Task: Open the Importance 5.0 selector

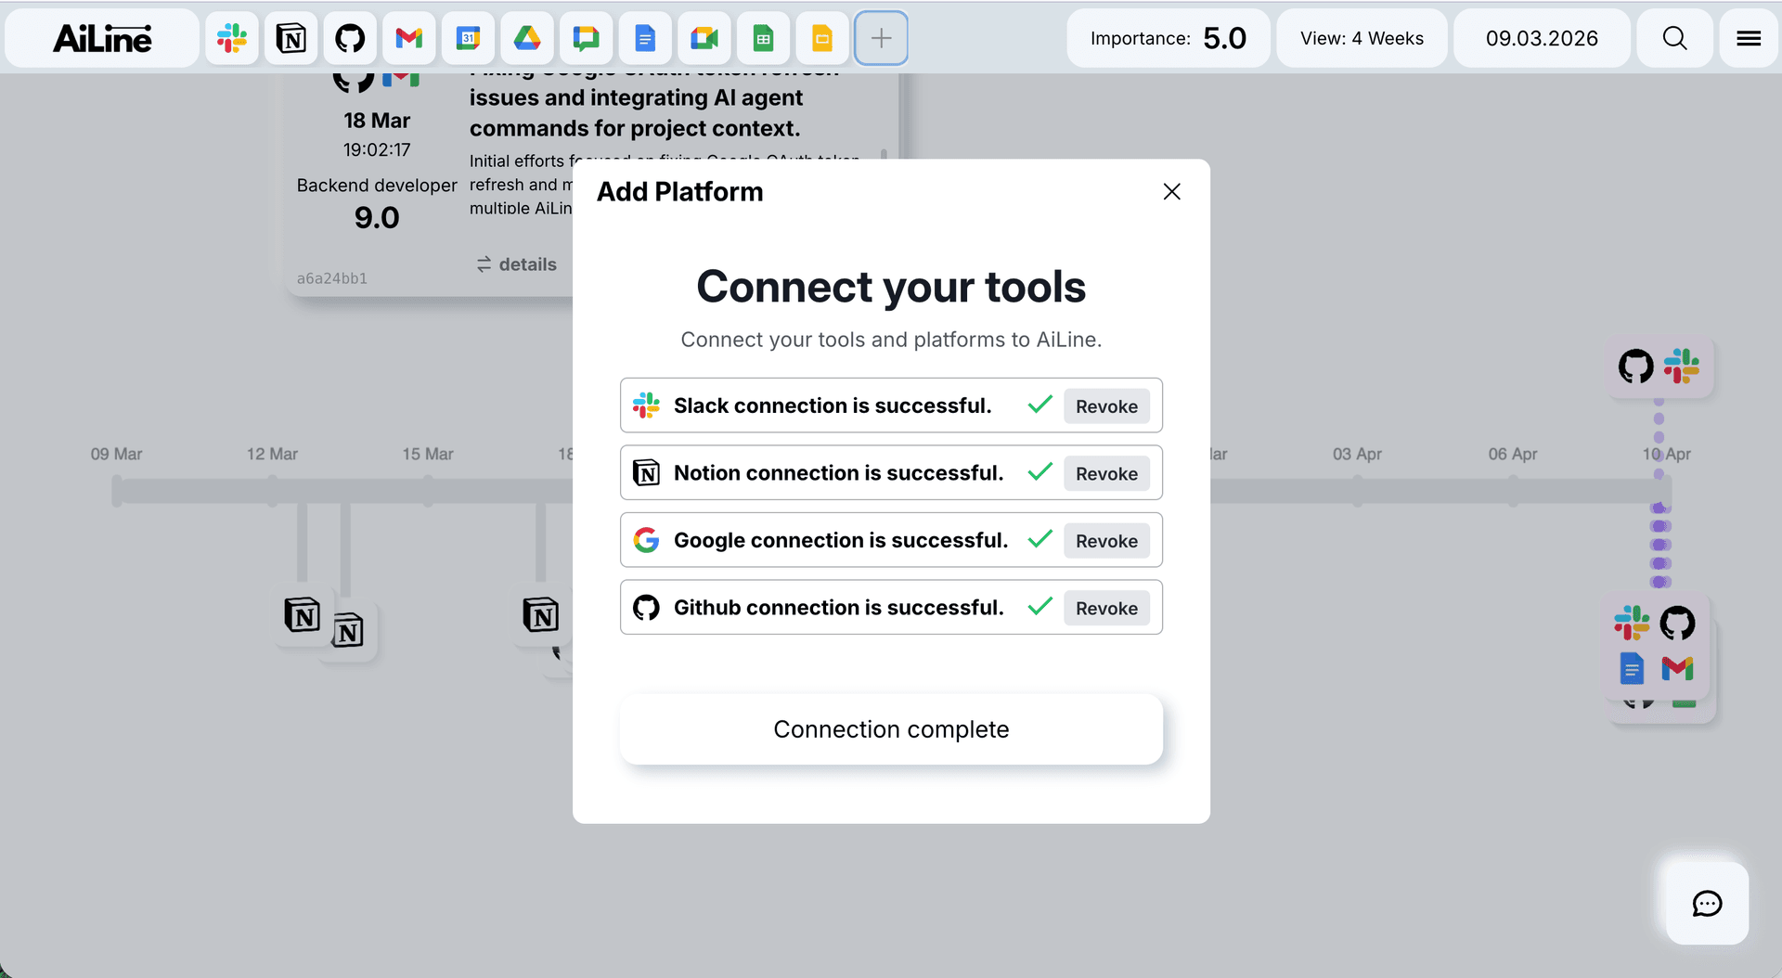Action: pos(1168,38)
